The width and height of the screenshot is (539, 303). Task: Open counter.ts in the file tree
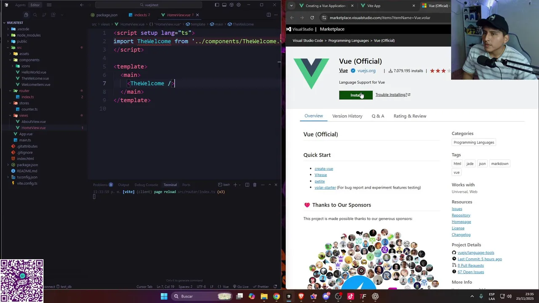pyautogui.click(x=29, y=109)
